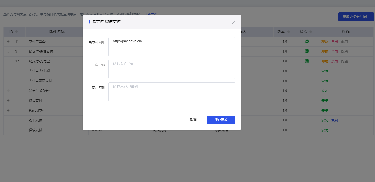
Task: Sort the table by ID column arrows
Action: tap(17, 32)
